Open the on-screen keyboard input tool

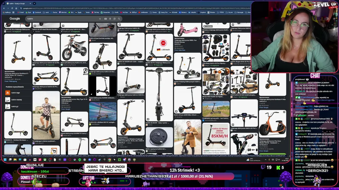105,19
